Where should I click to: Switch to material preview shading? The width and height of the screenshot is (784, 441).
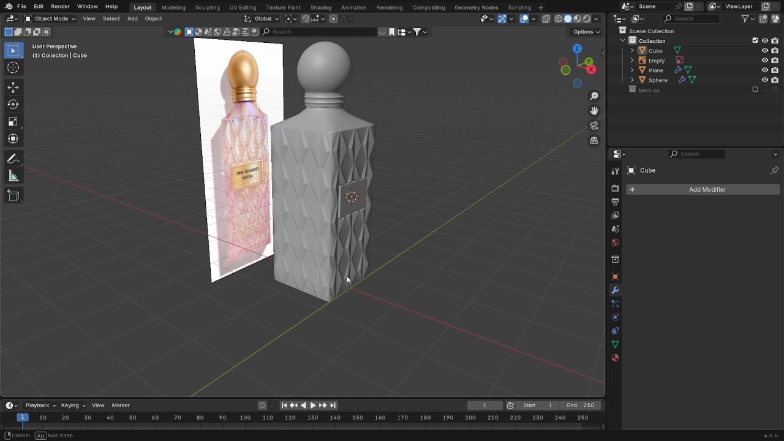(x=577, y=19)
